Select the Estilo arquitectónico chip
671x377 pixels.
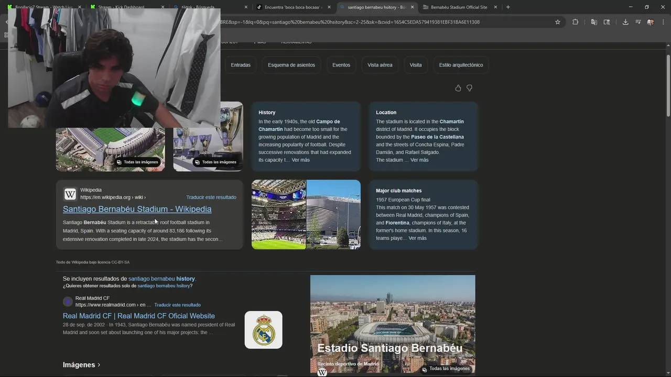(461, 65)
